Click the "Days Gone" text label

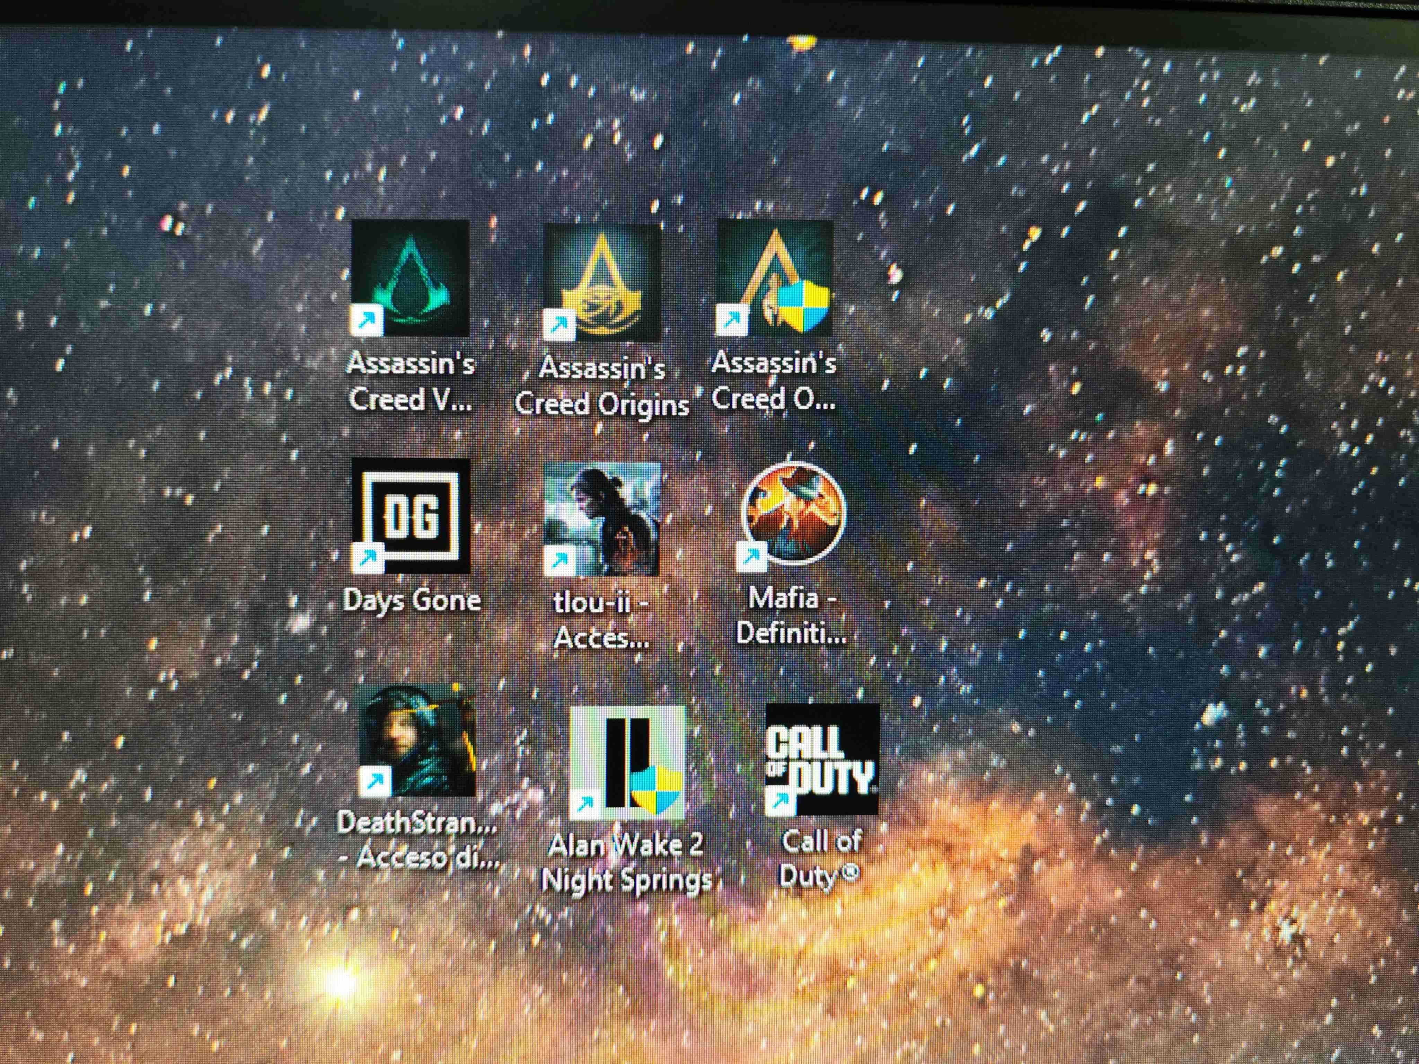[x=411, y=600]
